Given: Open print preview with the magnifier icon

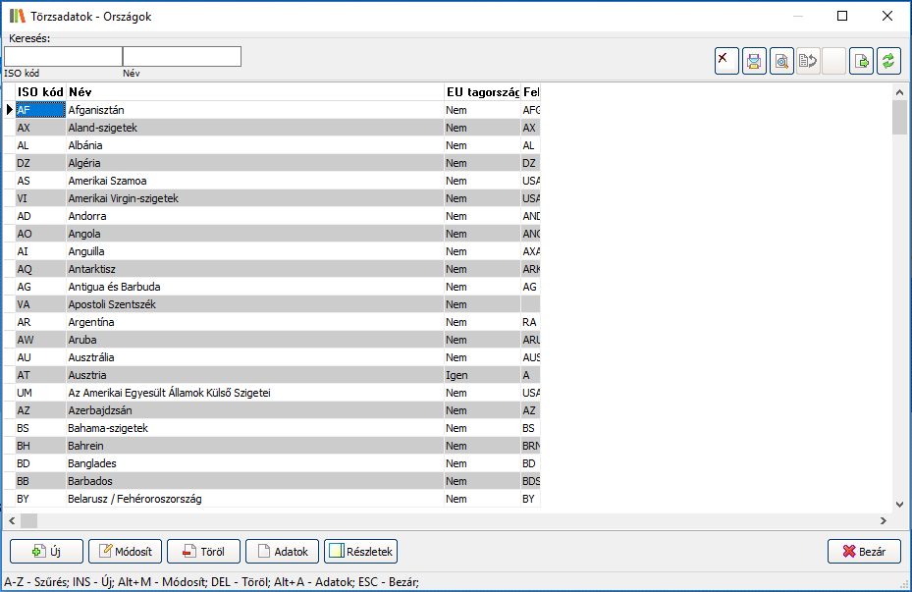Looking at the screenshot, I should (781, 61).
